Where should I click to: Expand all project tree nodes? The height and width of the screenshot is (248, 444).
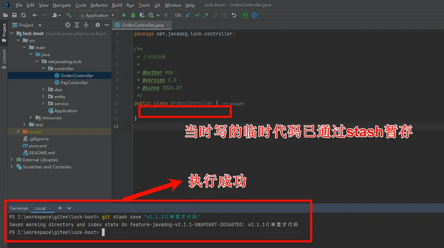pos(77,25)
